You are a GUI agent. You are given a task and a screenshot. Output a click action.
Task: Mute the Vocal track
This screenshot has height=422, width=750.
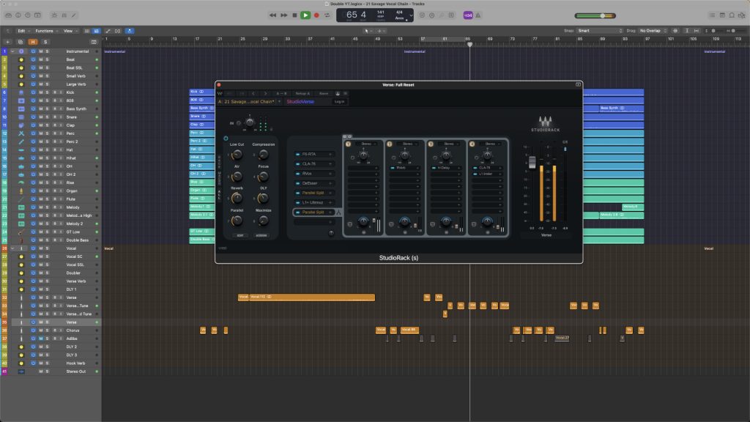(40, 248)
